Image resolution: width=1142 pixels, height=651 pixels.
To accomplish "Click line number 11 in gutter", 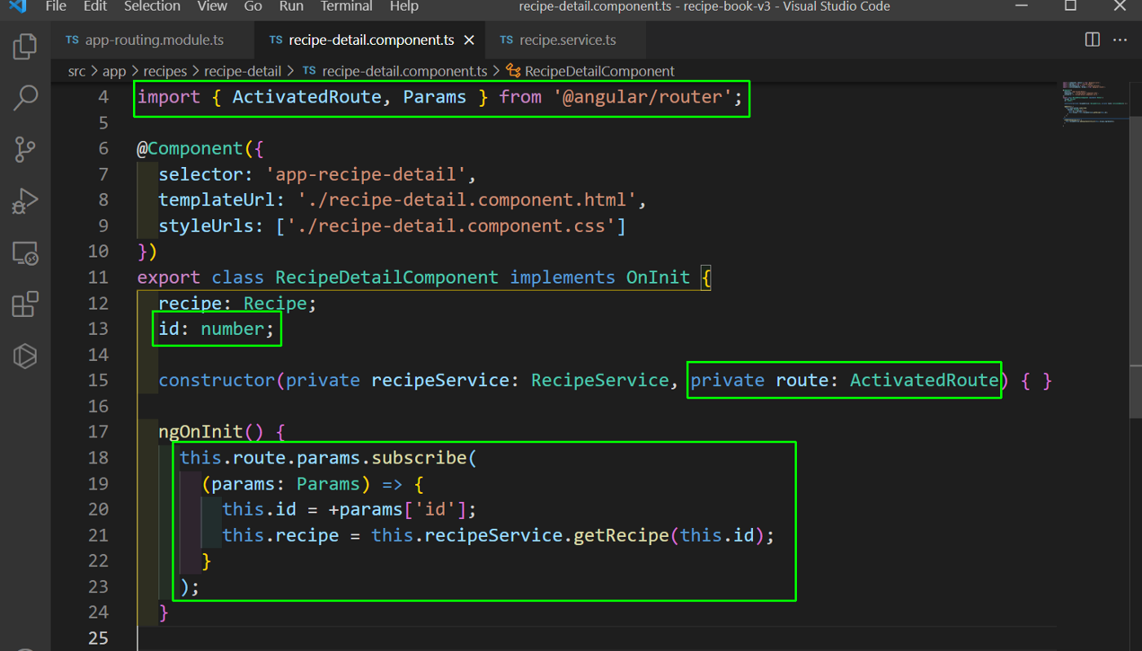I will (98, 277).
